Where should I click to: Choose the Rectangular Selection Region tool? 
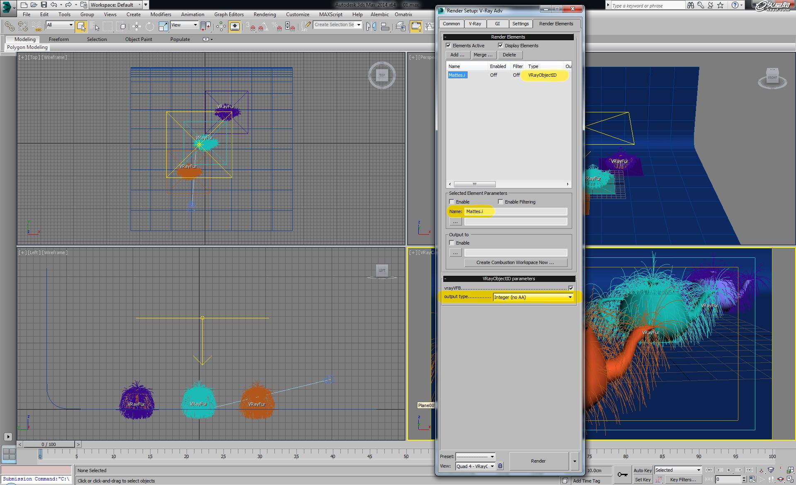108,27
